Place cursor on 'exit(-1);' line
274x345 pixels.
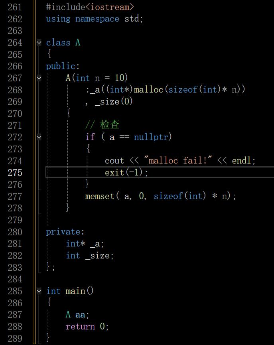pos(126,172)
